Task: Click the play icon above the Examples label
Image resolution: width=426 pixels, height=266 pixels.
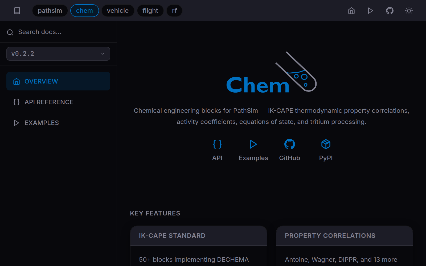Action: point(253,144)
